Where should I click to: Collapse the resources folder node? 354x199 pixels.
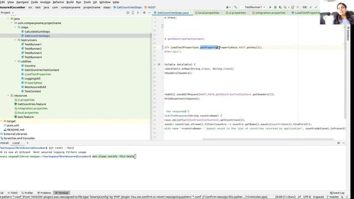8,96
